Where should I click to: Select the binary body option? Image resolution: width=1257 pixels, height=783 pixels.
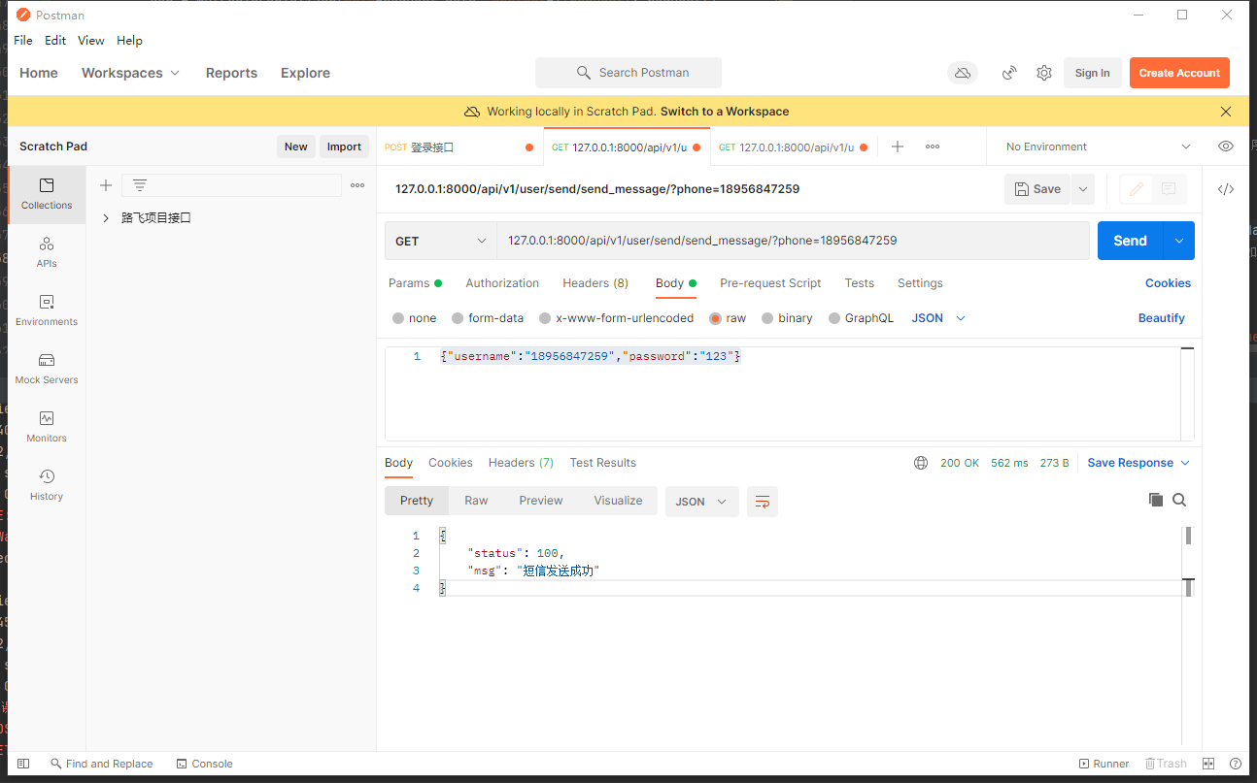coord(767,318)
